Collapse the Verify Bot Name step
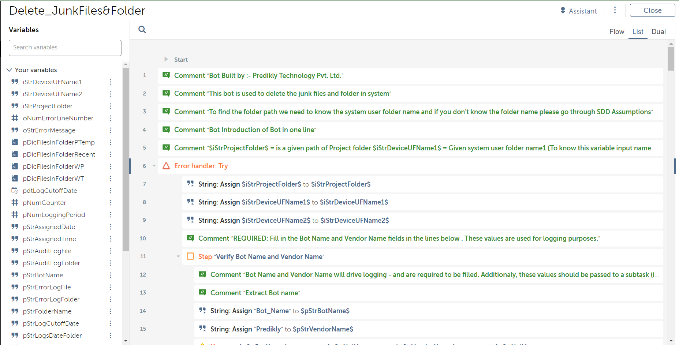Screen dimensions: 679x345 178,256
